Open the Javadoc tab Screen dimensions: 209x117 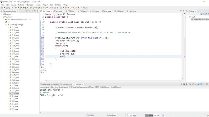click(55, 84)
